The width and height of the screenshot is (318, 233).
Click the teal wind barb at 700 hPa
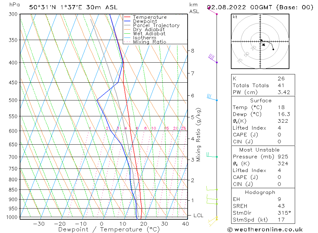pyautogui.click(x=212, y=155)
